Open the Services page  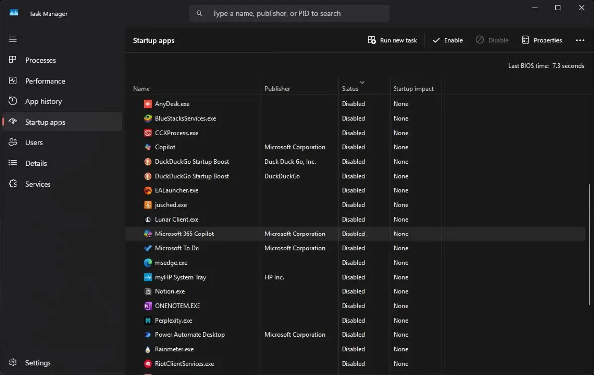(x=38, y=184)
